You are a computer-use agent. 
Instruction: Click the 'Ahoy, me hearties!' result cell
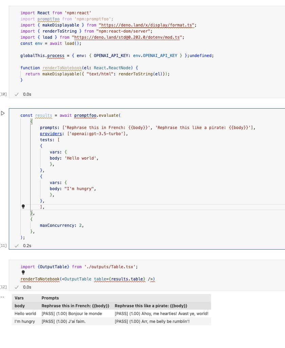click(x=161, y=314)
